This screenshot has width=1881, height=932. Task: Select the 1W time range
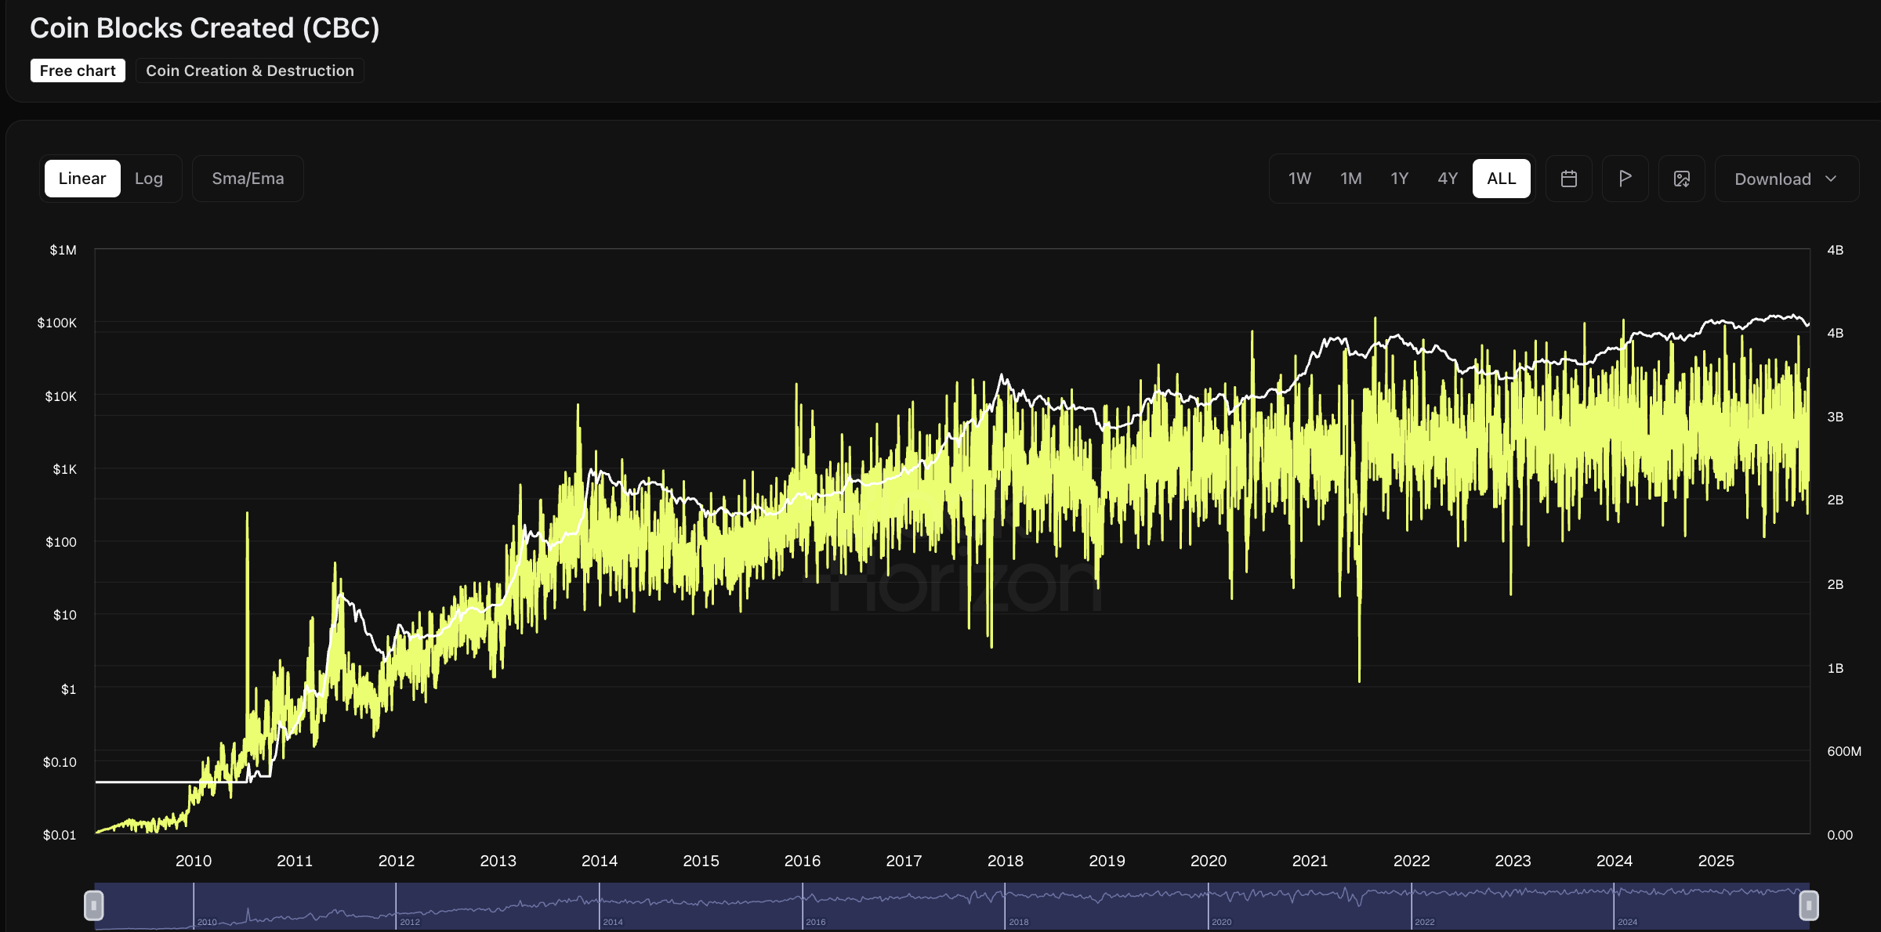coord(1299,179)
